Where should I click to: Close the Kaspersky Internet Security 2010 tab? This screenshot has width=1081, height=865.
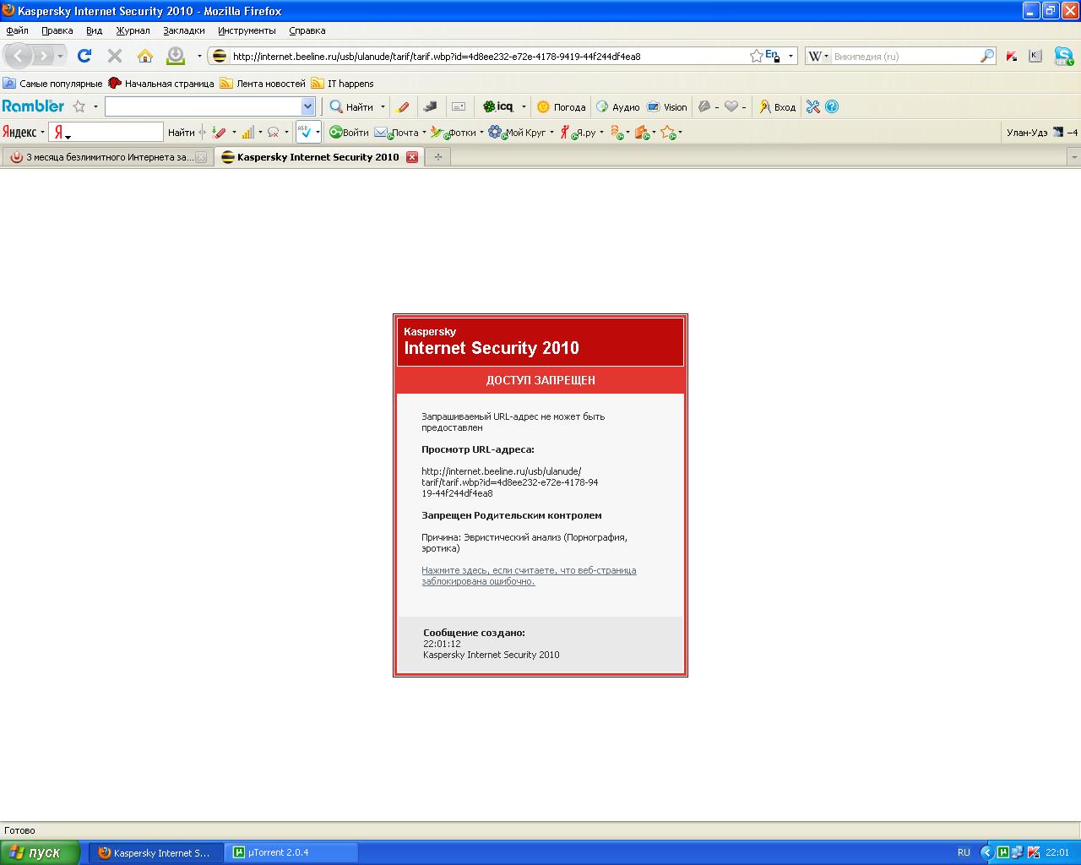(411, 157)
